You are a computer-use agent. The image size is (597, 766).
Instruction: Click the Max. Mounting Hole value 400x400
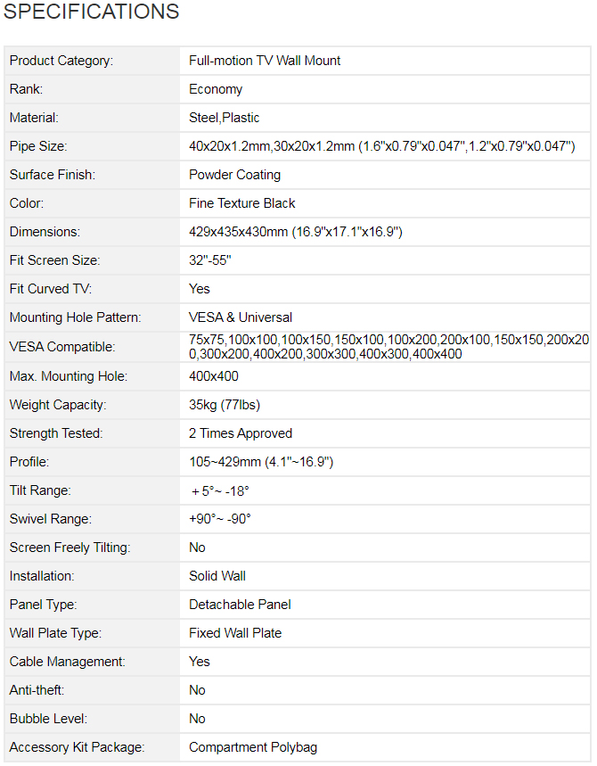tap(214, 376)
